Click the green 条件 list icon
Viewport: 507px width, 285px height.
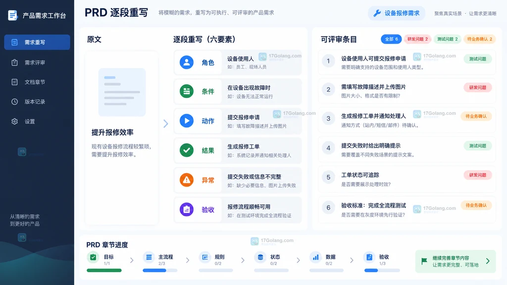pyautogui.click(x=187, y=92)
